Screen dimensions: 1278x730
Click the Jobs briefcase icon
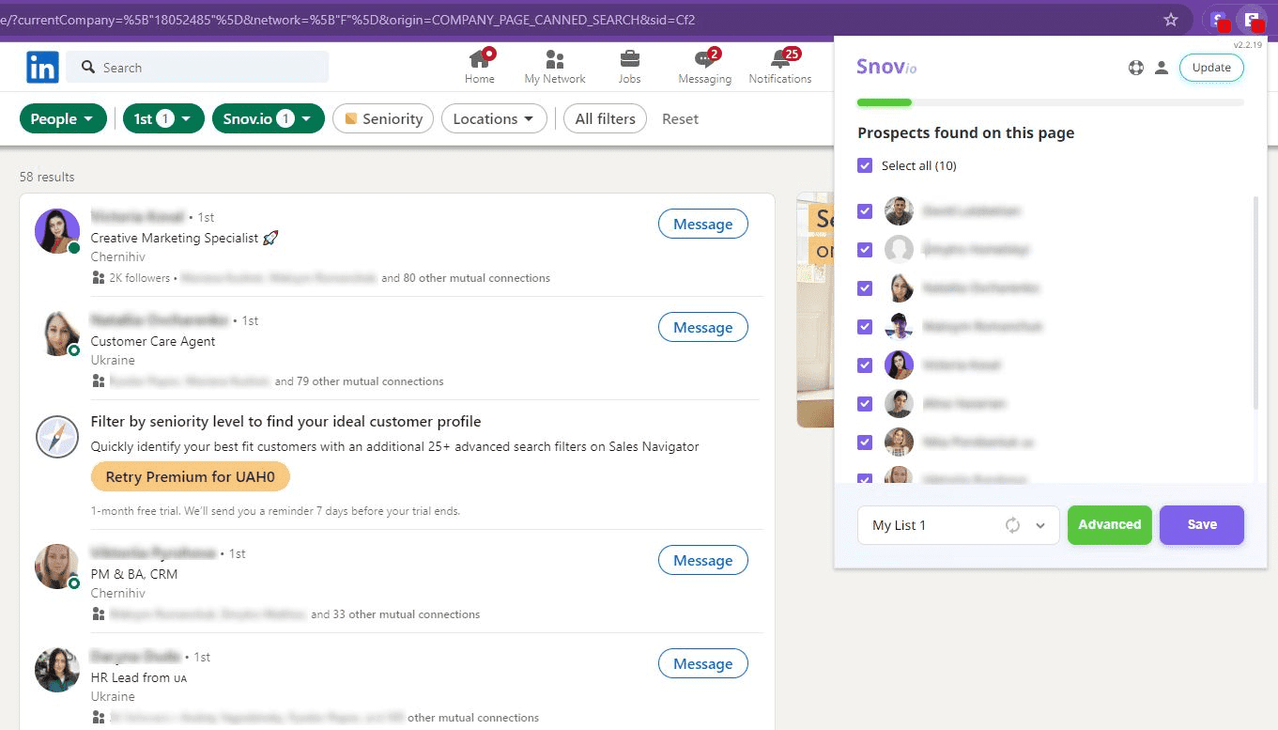[629, 60]
